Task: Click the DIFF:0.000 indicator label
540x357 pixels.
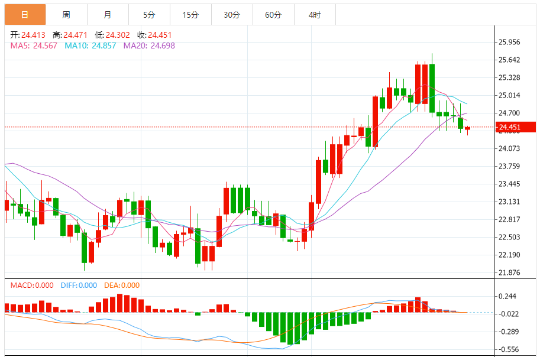Action: (x=79, y=285)
